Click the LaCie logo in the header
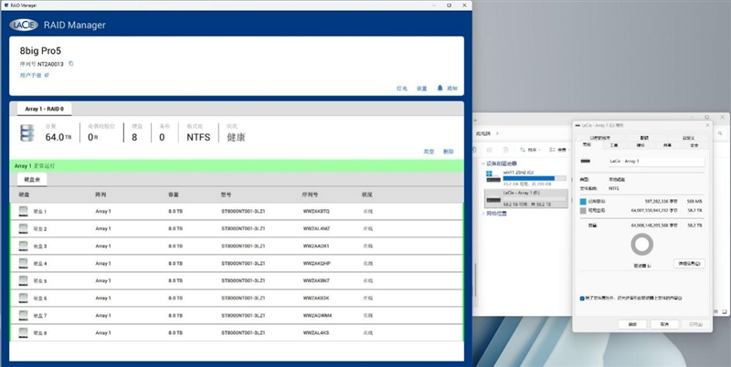 (x=24, y=25)
